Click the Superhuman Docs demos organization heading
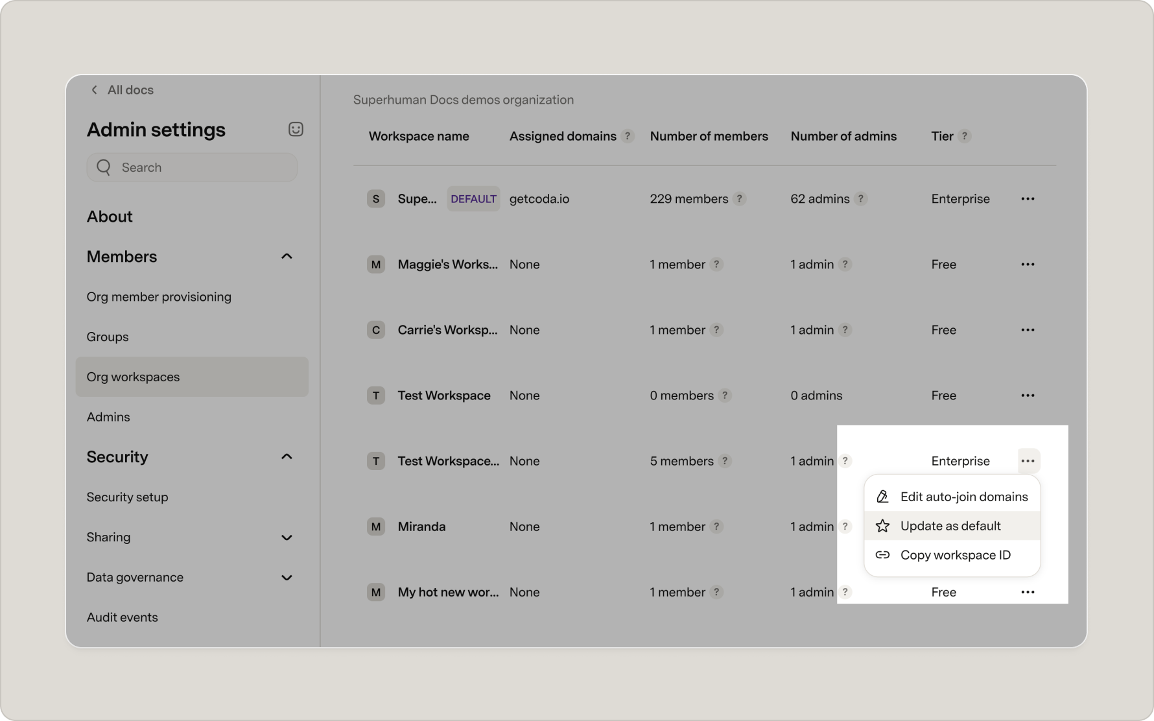 pos(464,100)
